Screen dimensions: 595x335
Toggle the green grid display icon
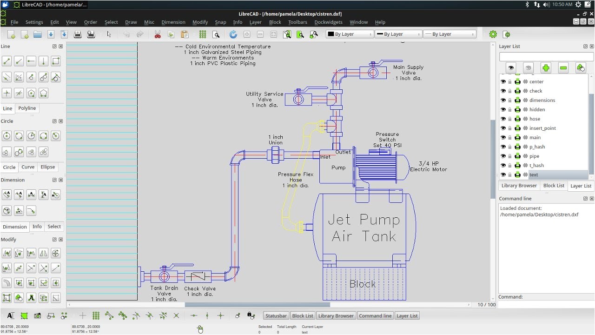pos(203,34)
